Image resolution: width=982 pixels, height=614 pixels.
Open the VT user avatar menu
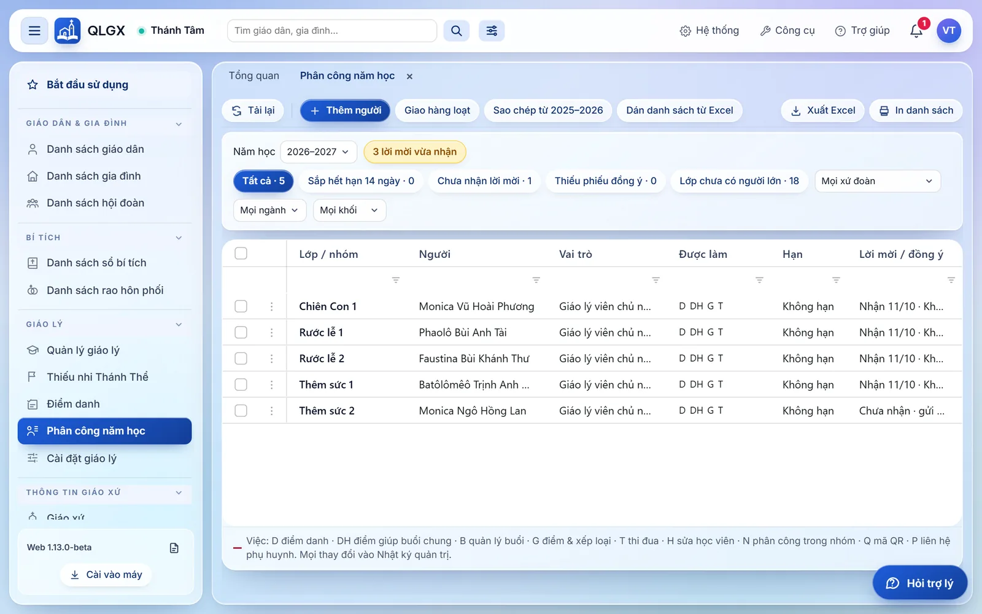pos(949,31)
